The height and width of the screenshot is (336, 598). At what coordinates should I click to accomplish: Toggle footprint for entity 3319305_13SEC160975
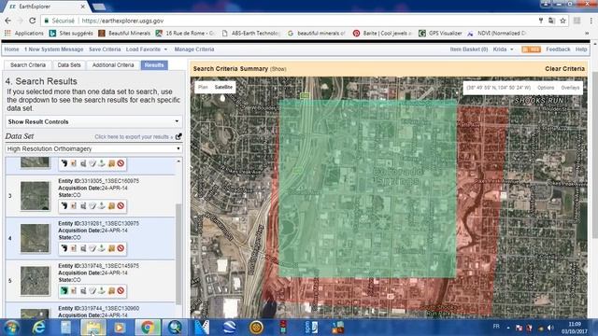64,206
